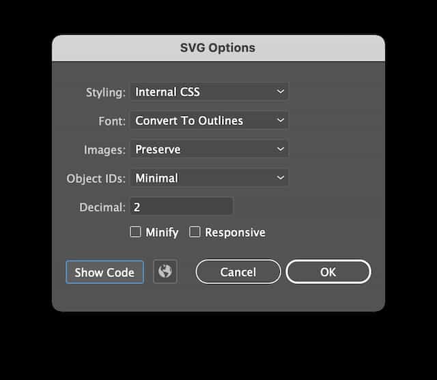Screen dimensions: 437x380
Task: Click the Minify label text
Action: coord(162,233)
